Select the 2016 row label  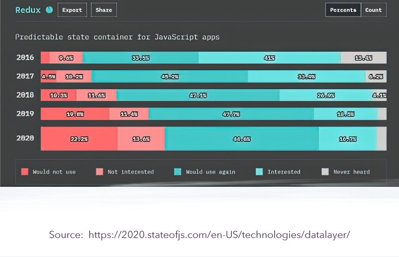25,58
